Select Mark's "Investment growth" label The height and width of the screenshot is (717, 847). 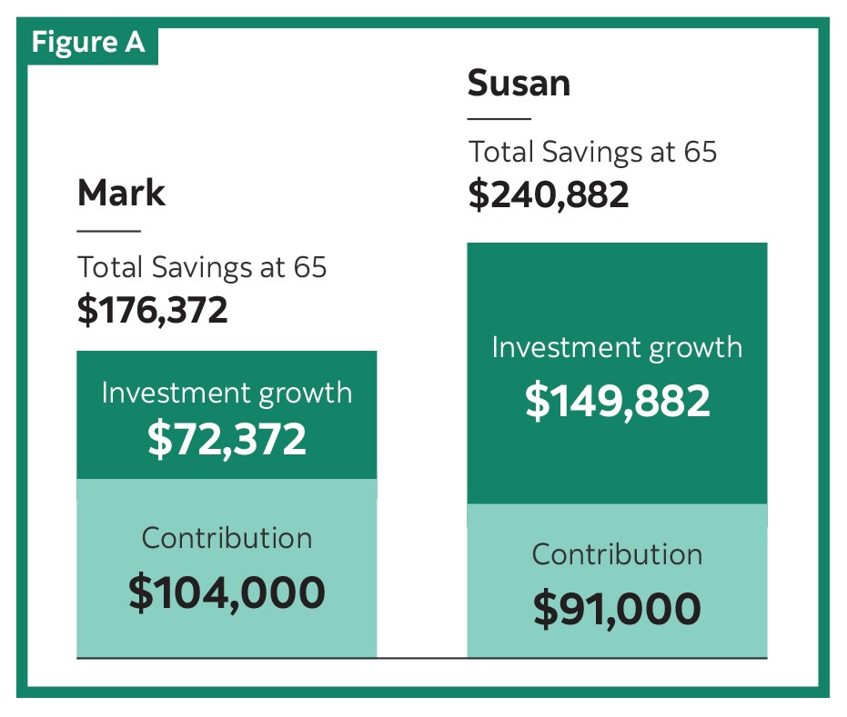[x=227, y=393]
